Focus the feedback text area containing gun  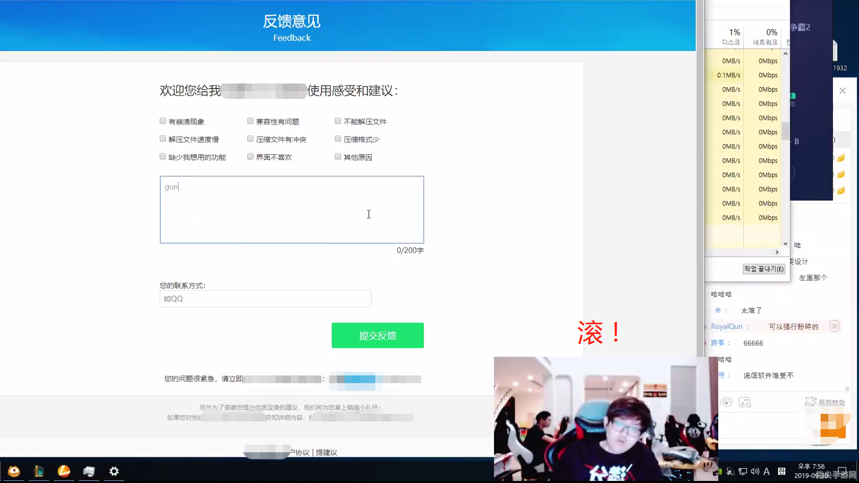pyautogui.click(x=292, y=209)
